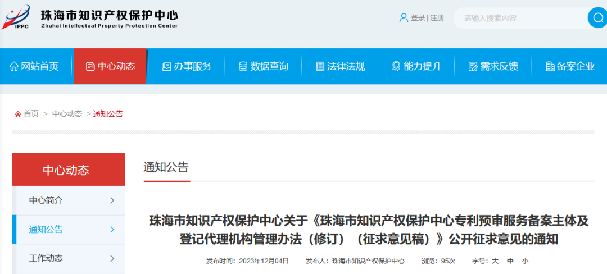The width and height of the screenshot is (607, 274).
Task: Click 首页 in the breadcrumb
Action: pos(31,114)
